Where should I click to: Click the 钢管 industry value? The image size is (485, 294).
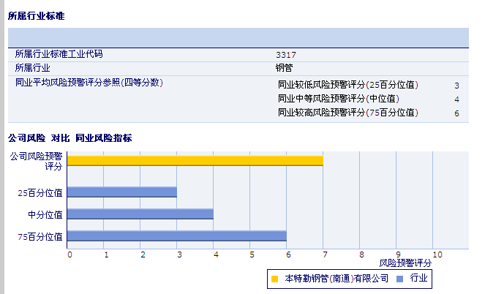point(285,68)
